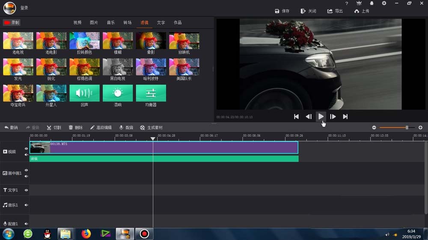
Task: Open the settings gear icon
Action: (384, 3)
